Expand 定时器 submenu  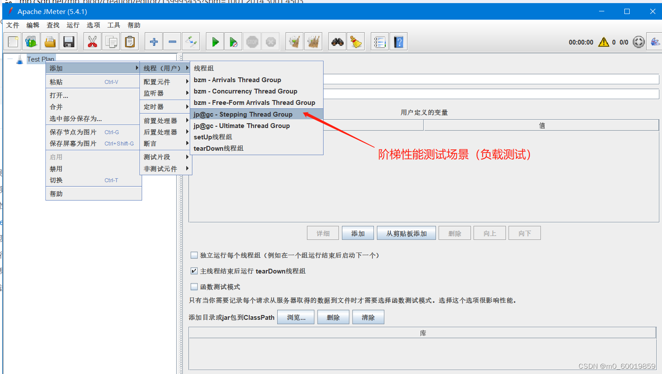[x=166, y=107]
